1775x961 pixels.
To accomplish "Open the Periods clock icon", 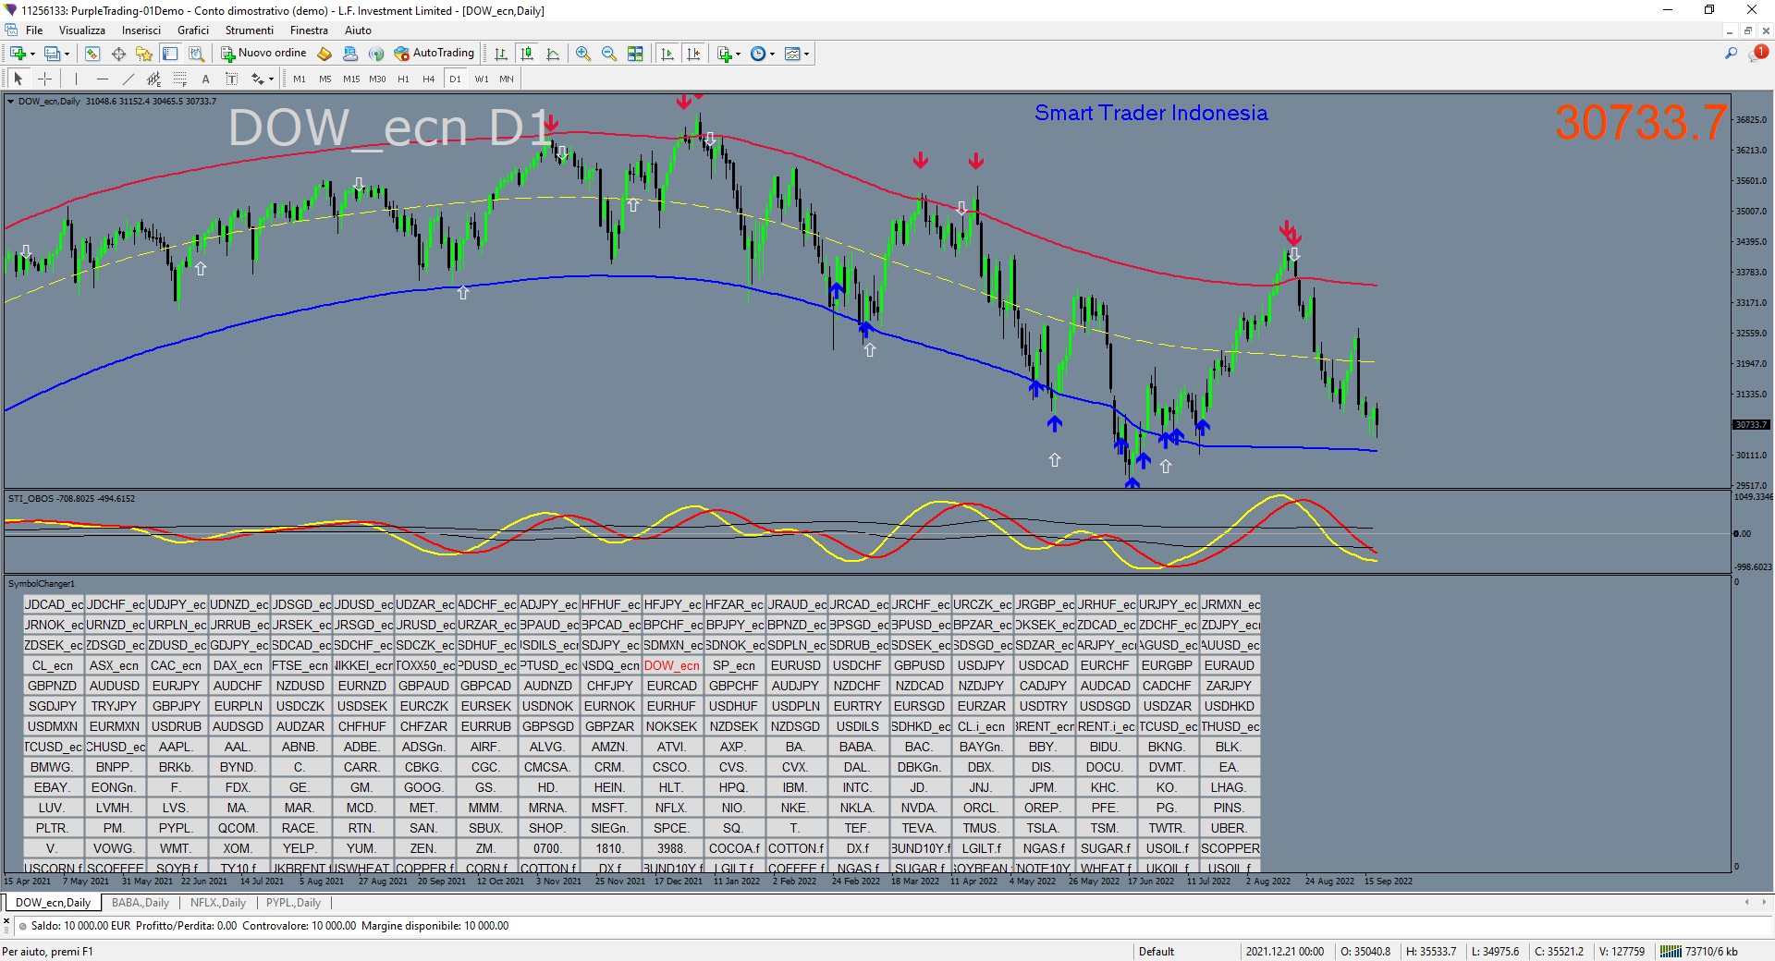I will click(758, 54).
